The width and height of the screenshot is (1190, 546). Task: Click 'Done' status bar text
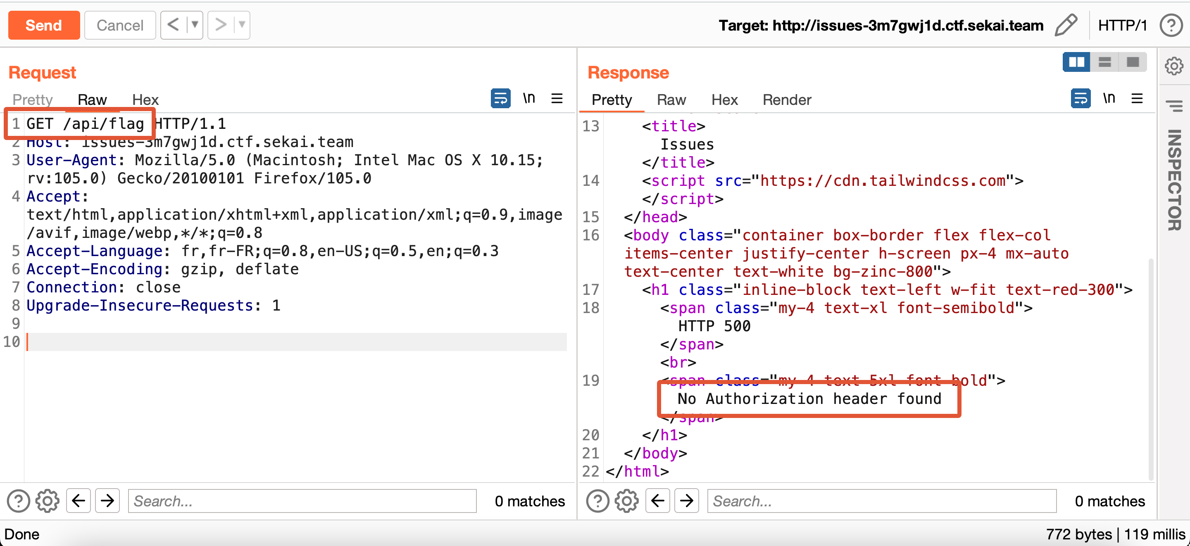coord(22,534)
